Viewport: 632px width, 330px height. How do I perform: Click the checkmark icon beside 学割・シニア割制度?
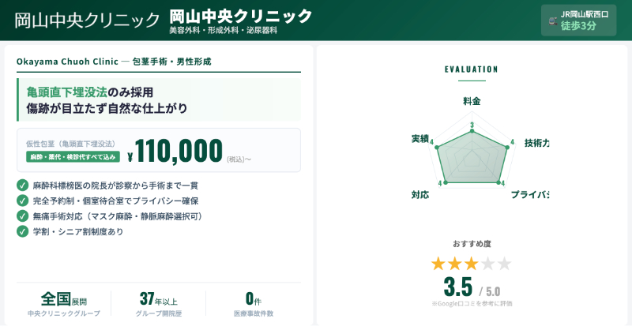tap(22, 231)
